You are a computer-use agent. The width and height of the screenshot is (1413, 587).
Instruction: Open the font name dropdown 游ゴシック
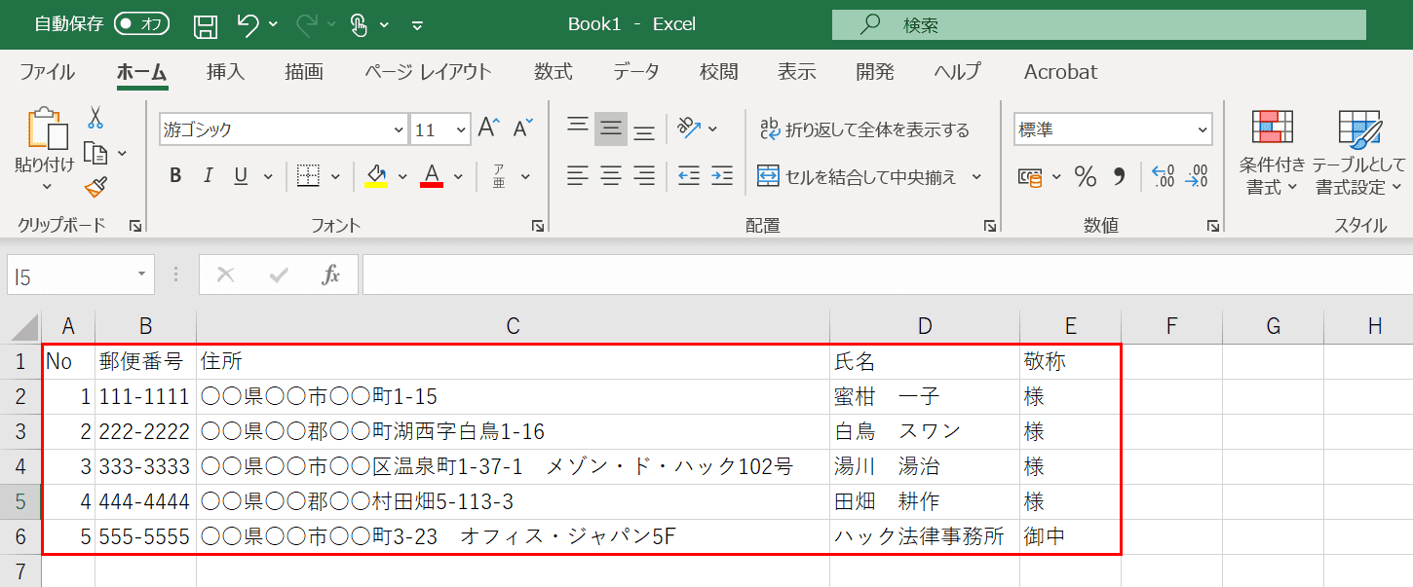pyautogui.click(x=399, y=128)
